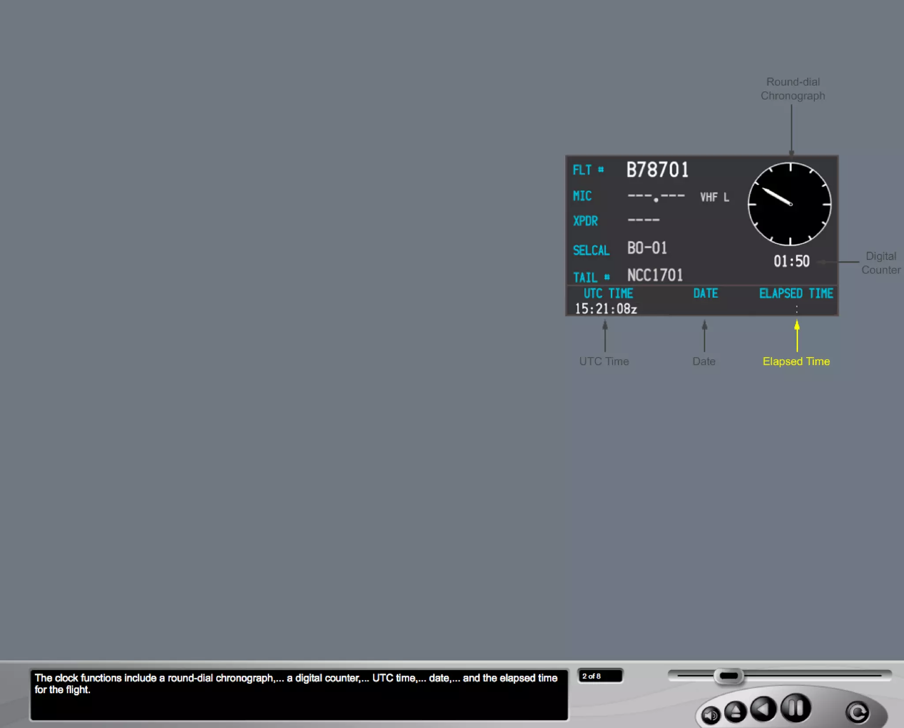904x728 pixels.
Task: Click the eject button in player controls
Action: click(735, 711)
